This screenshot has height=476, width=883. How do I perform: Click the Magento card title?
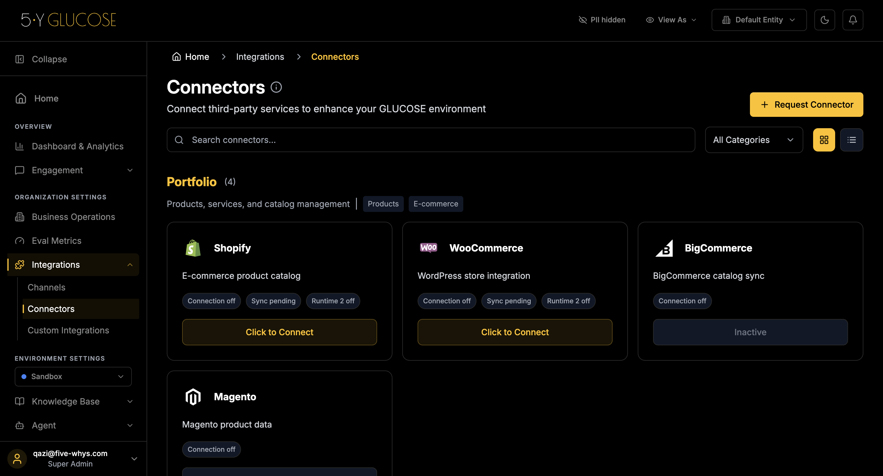235,397
